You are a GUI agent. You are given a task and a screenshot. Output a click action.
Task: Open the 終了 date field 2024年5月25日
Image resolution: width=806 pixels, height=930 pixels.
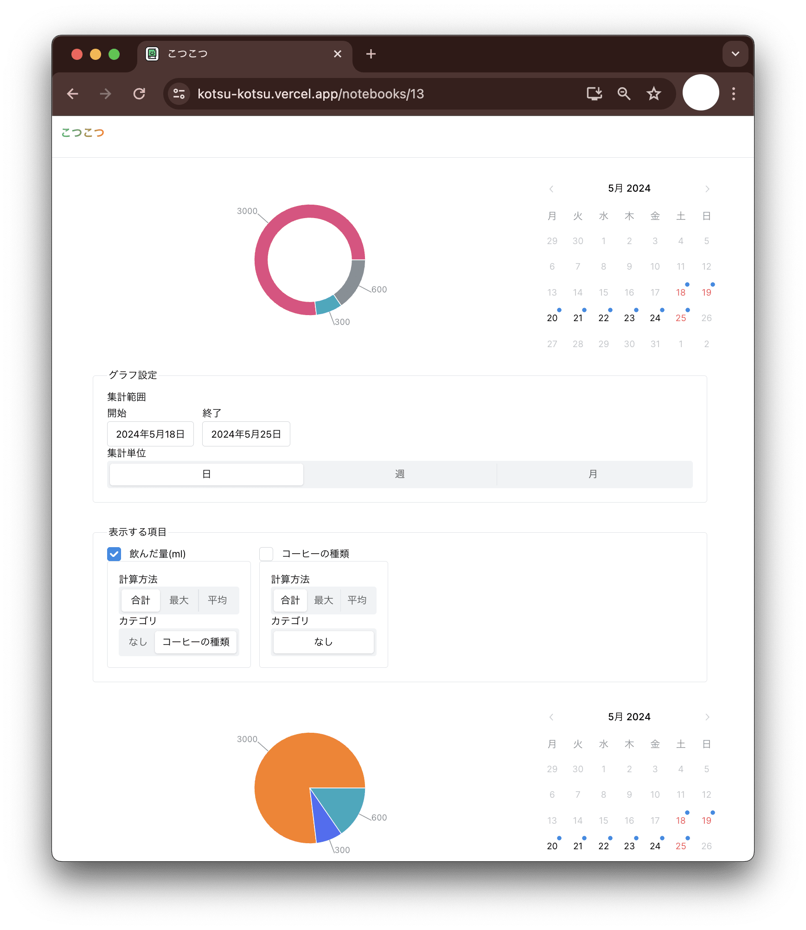(x=246, y=434)
